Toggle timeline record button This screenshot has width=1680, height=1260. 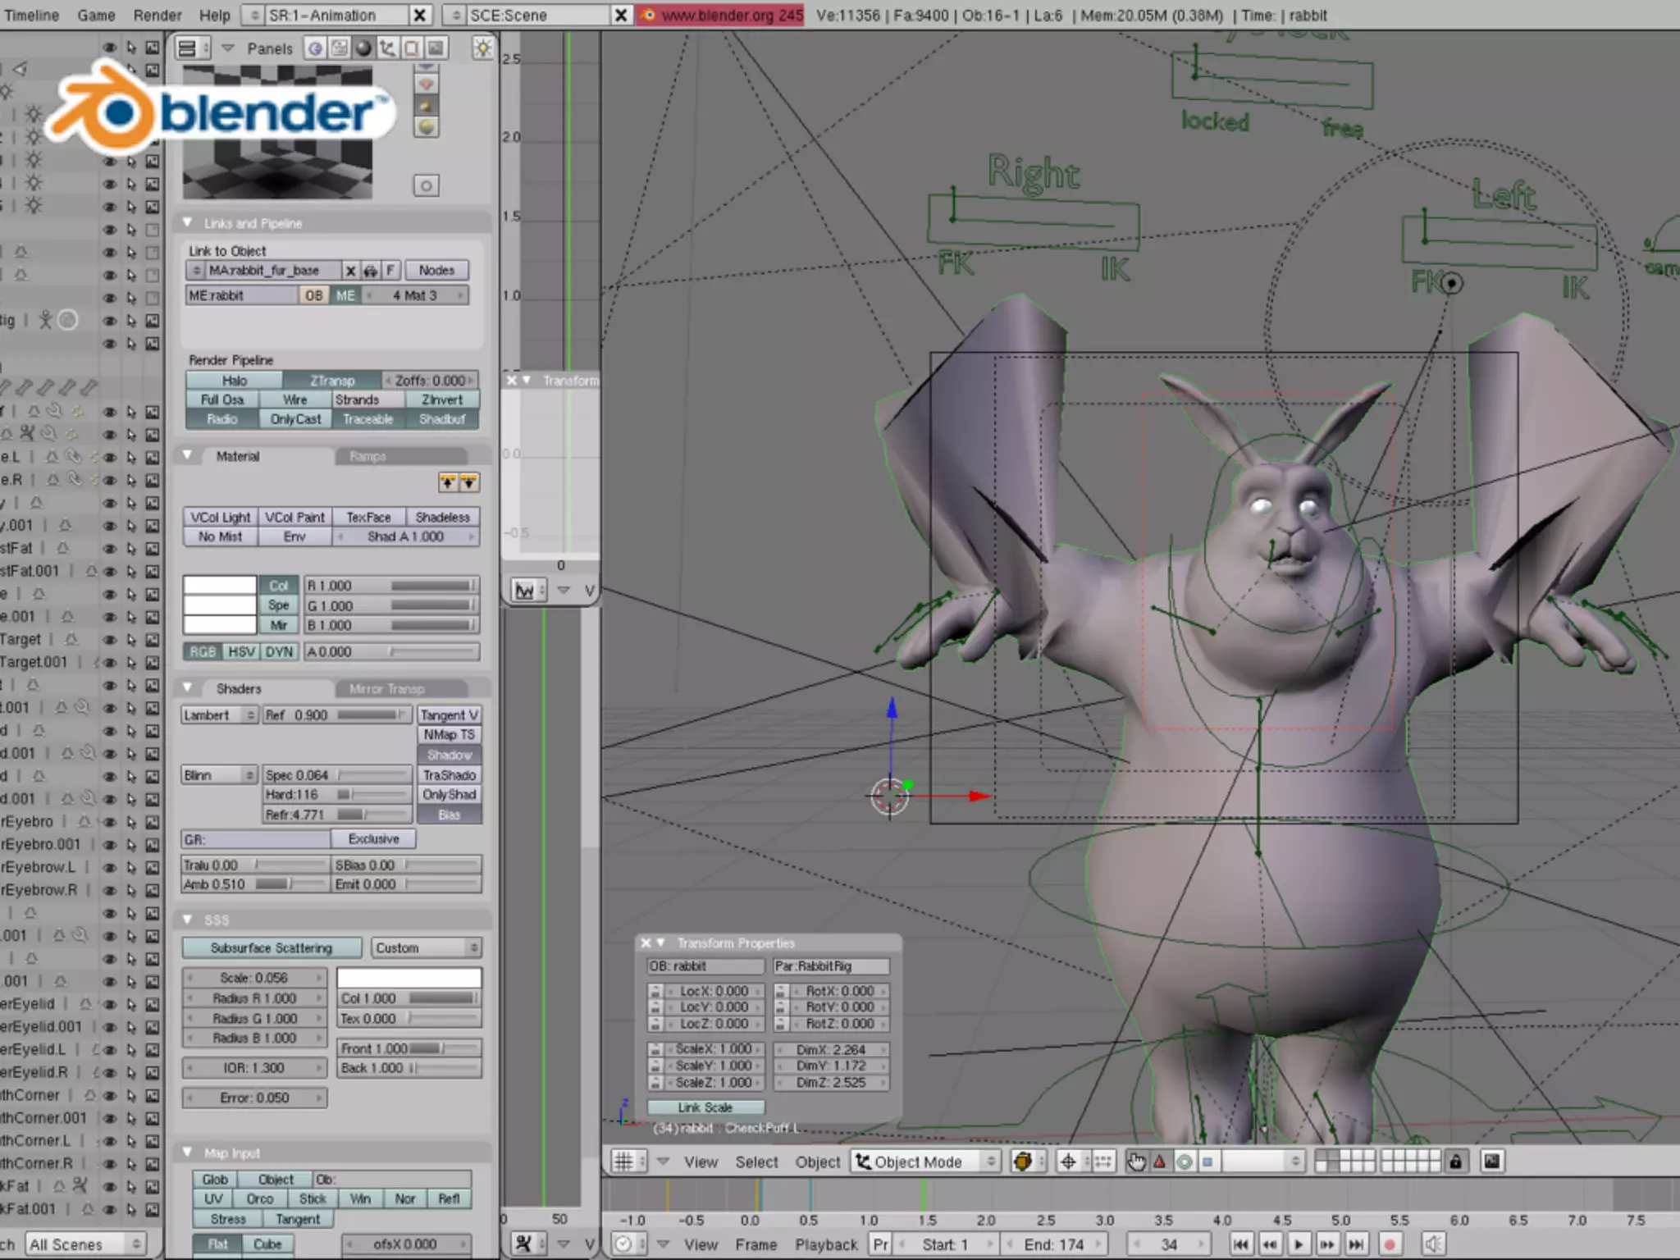click(x=1390, y=1244)
